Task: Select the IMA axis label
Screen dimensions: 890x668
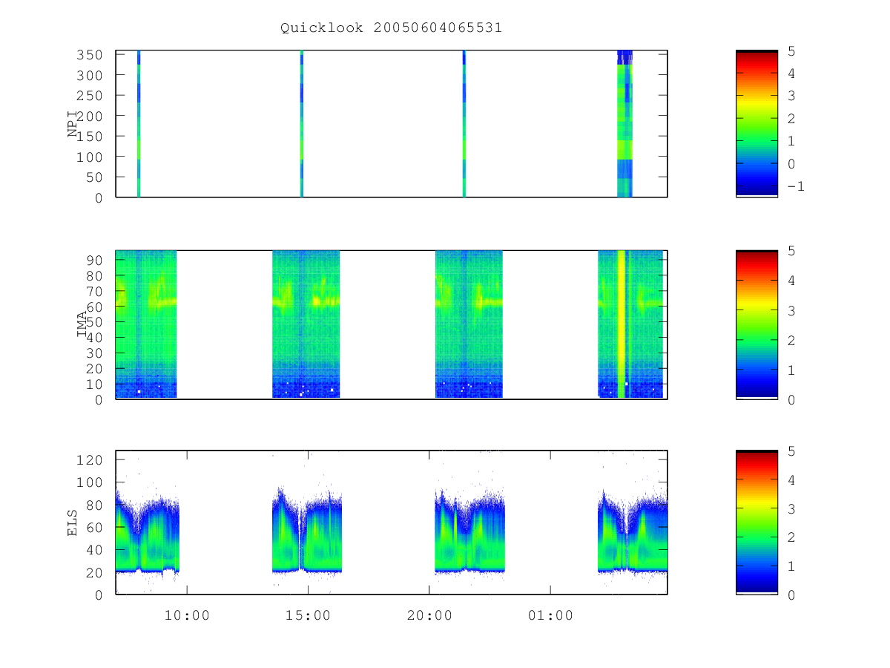Action: (82, 324)
